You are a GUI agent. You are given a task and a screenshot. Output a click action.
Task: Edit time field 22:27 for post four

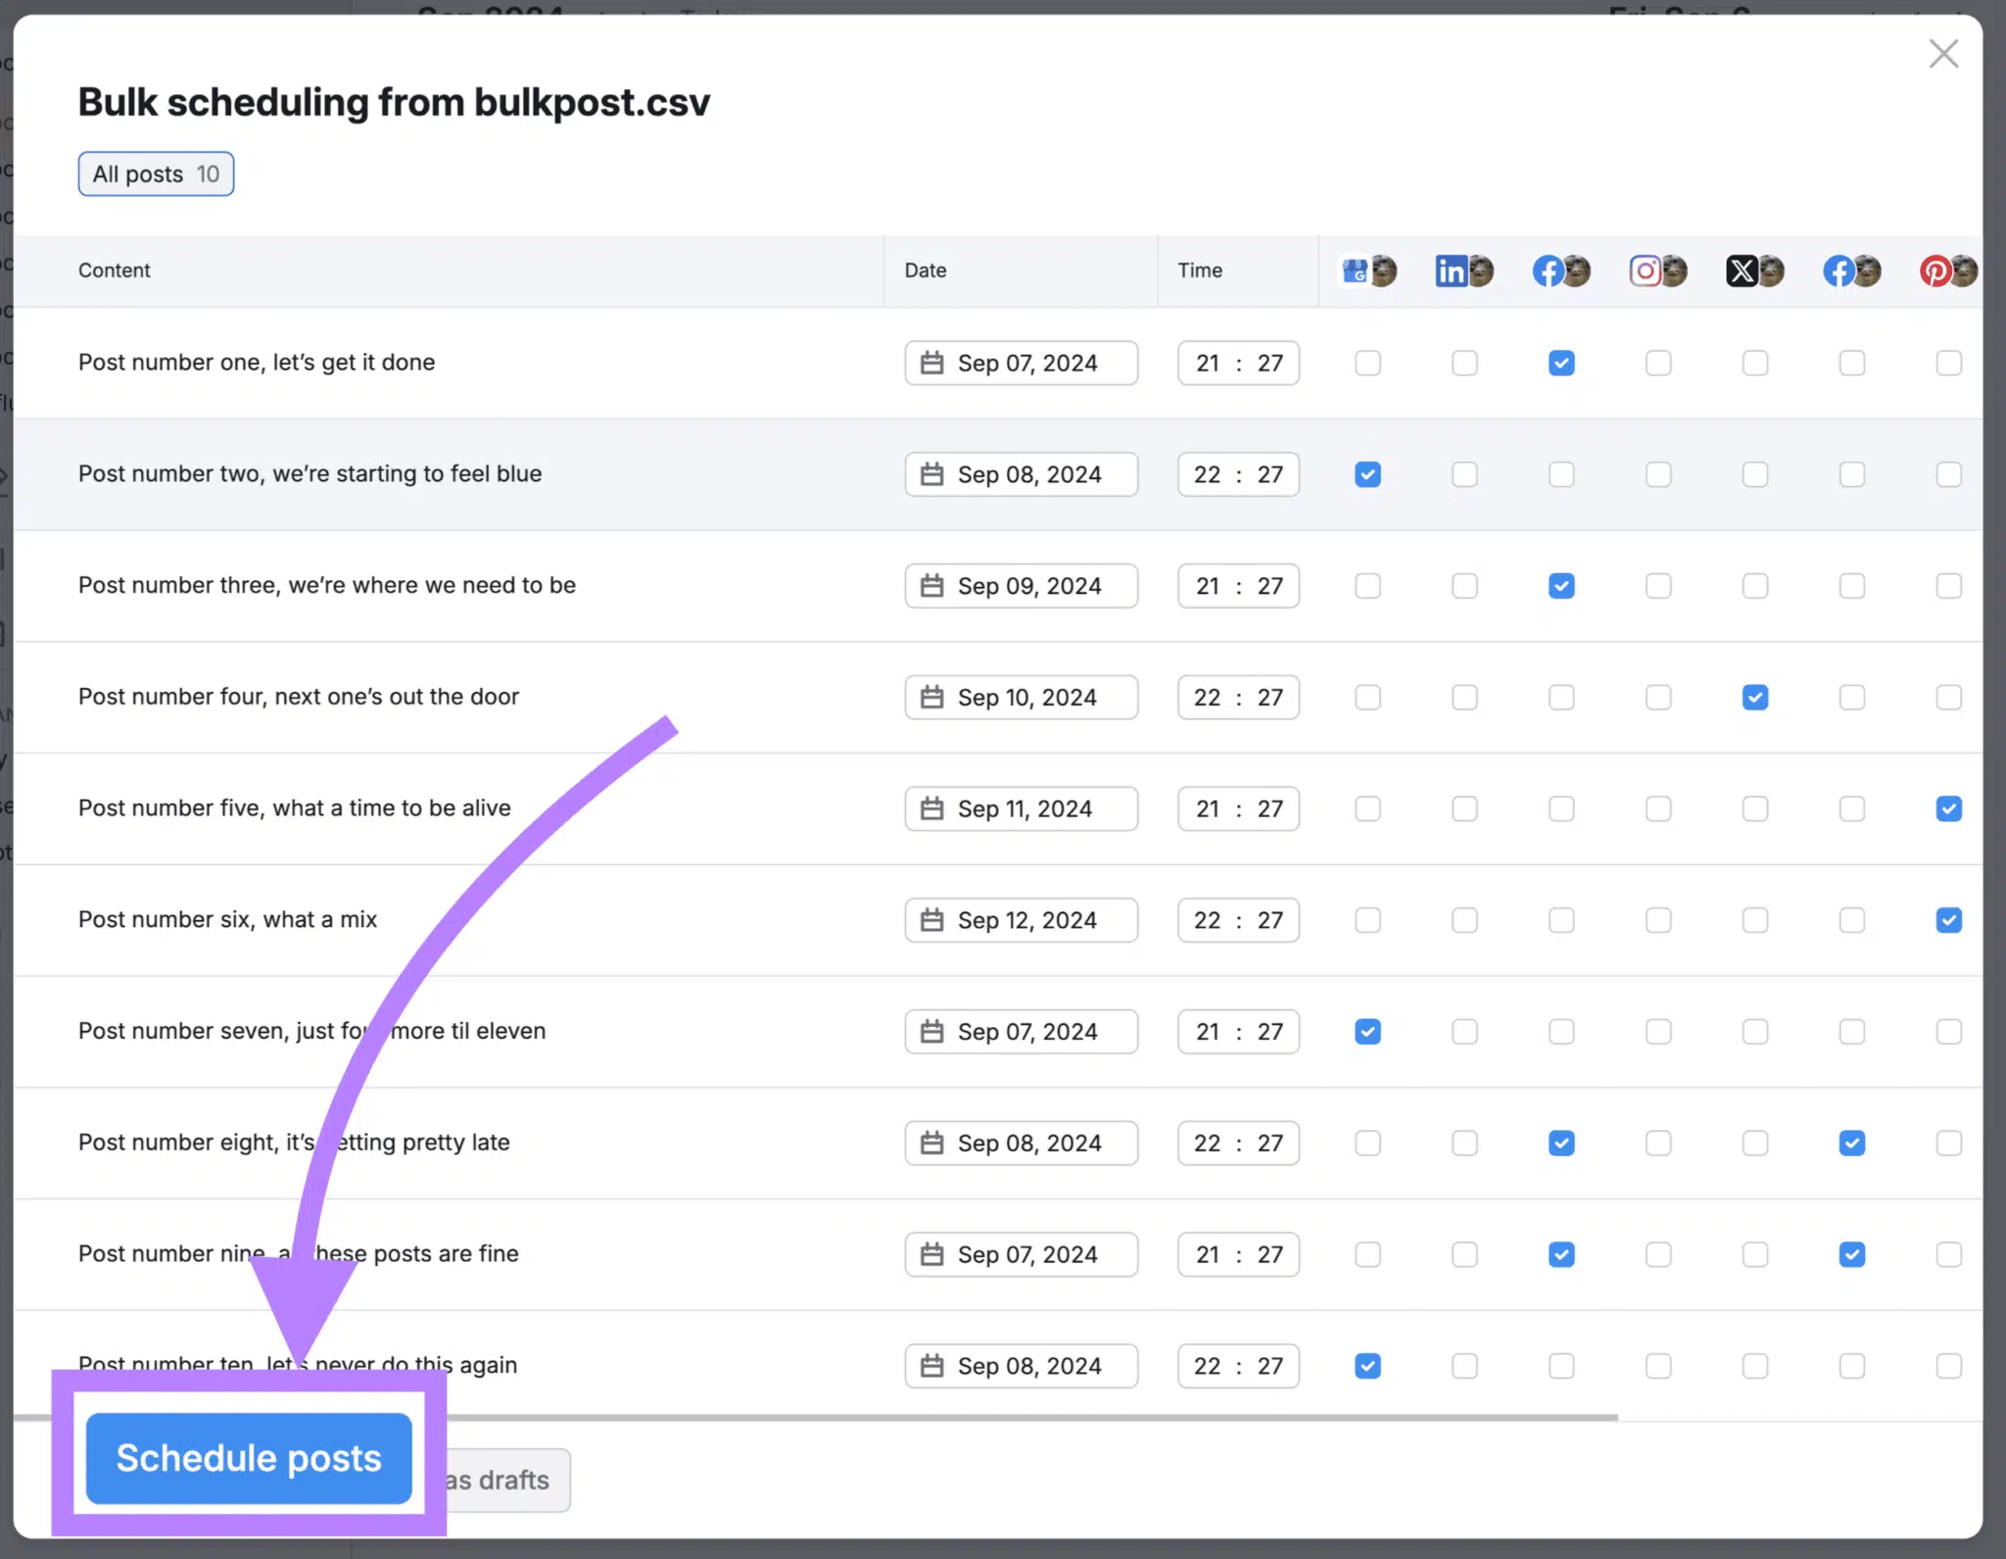[x=1238, y=698]
